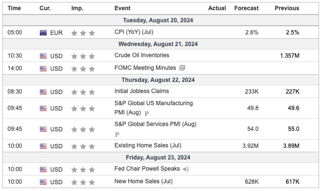Viewport: 322px width, 191px height.
Task: Click the Forecast column header
Action: (x=246, y=8)
